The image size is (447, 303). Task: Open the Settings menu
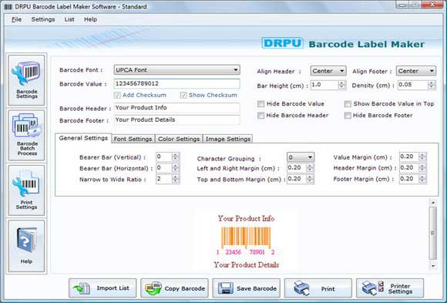[43, 19]
